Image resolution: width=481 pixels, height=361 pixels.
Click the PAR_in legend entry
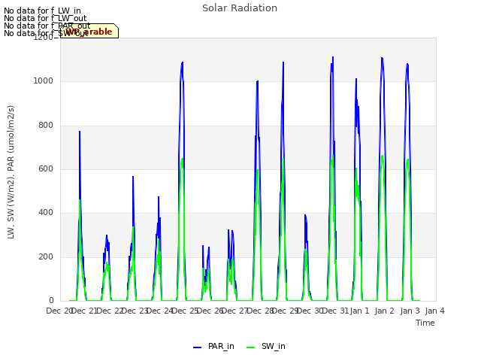(213, 347)
